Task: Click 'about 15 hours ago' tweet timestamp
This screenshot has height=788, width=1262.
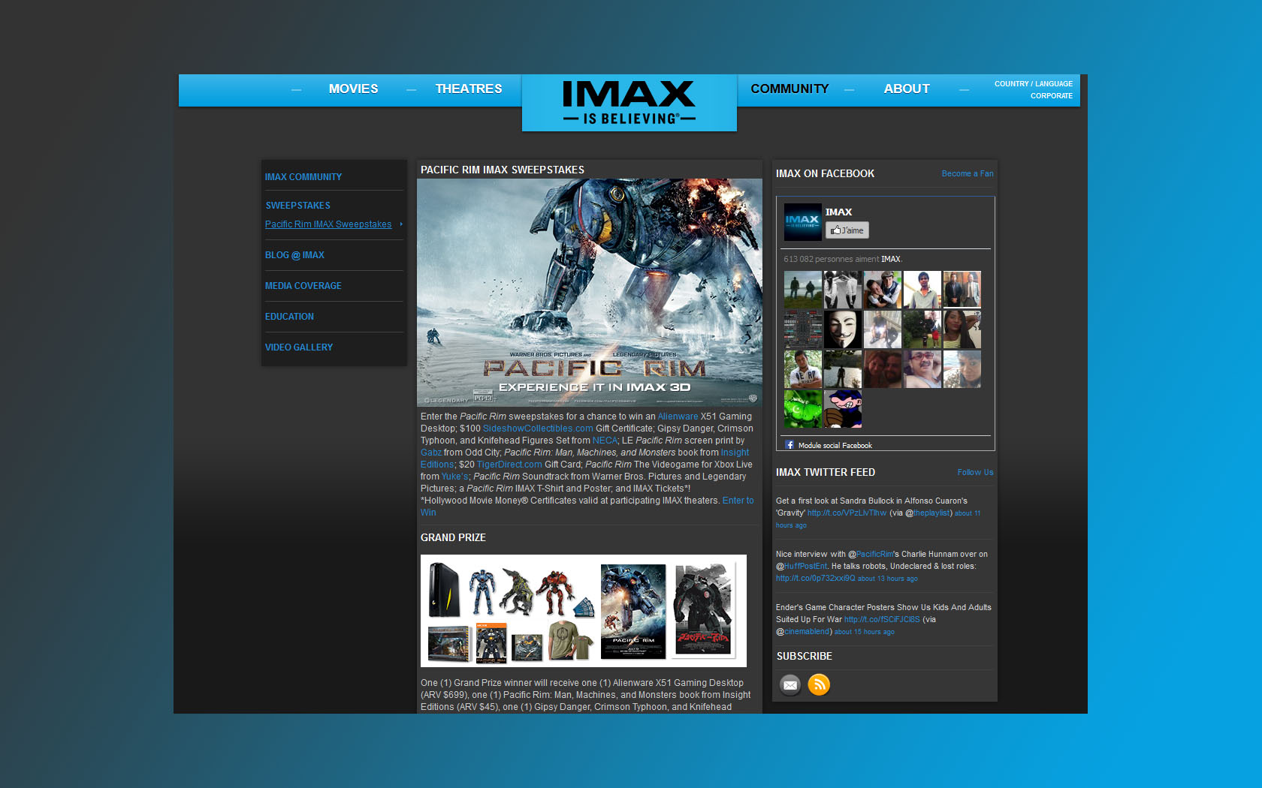Action: tap(865, 632)
